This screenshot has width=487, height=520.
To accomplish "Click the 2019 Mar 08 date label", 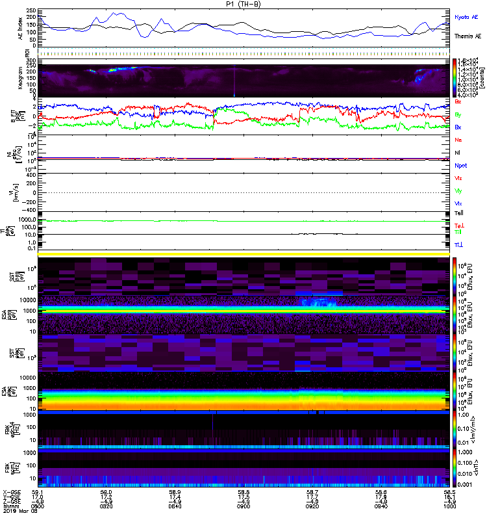I will [x=20, y=511].
